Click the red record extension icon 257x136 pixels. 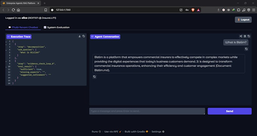223,10
